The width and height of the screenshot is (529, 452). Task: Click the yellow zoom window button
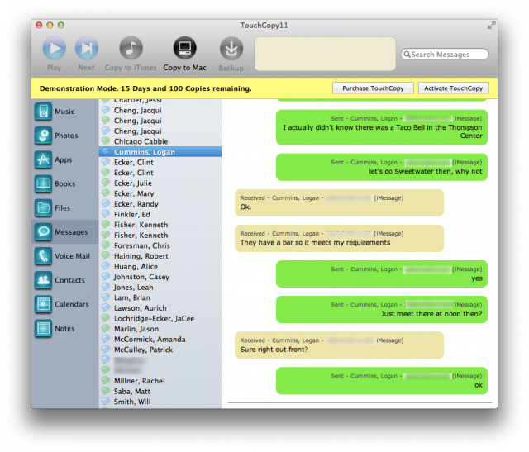(50, 26)
